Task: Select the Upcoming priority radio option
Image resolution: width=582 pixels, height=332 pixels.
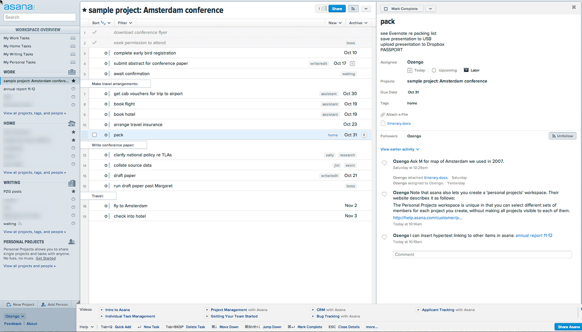Action: (434, 71)
